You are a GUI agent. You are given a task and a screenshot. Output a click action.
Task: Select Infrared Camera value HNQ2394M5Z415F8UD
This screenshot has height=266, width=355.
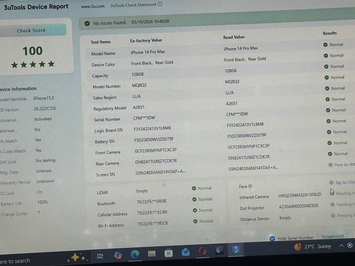click(x=300, y=195)
